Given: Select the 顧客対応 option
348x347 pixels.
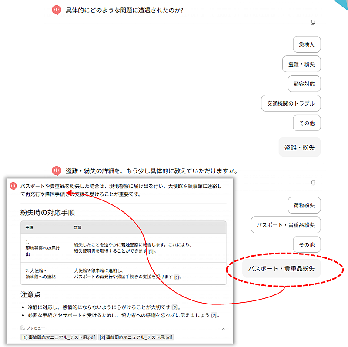Looking at the screenshot, I should click(304, 83).
